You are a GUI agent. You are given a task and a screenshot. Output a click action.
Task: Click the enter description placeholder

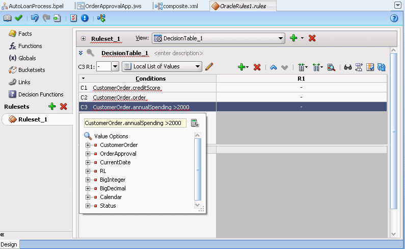click(178, 53)
